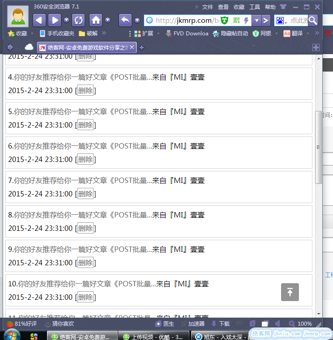This screenshot has height=340, width=333.
Task: Open the 文件 menu
Action: click(x=208, y=7)
